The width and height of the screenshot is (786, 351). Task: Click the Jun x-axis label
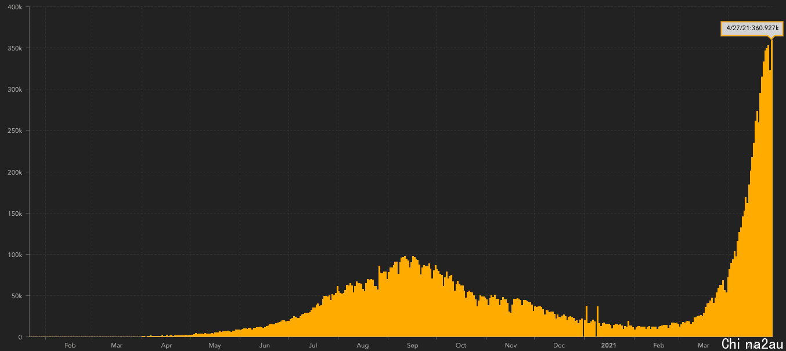[x=265, y=346]
